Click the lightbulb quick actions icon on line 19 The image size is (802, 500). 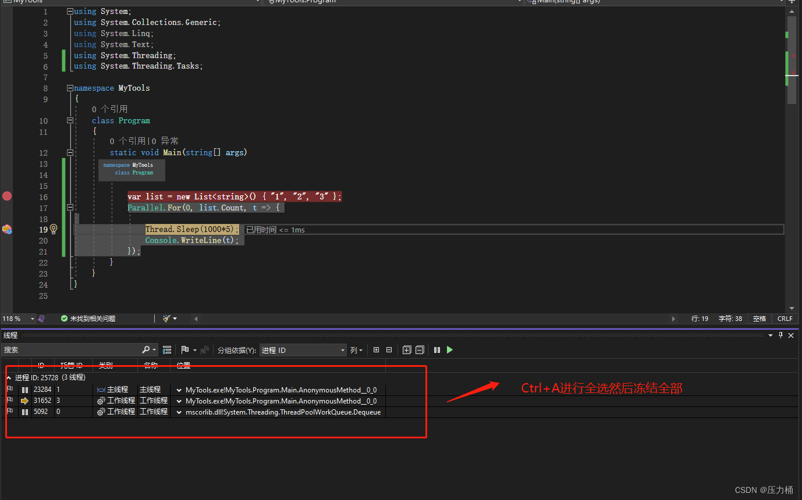click(x=53, y=229)
